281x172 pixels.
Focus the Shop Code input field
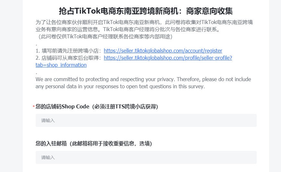[146, 120]
